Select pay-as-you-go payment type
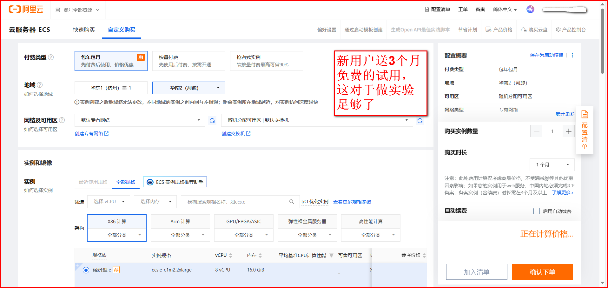Screen dimensions: 608x288 tap(189, 61)
